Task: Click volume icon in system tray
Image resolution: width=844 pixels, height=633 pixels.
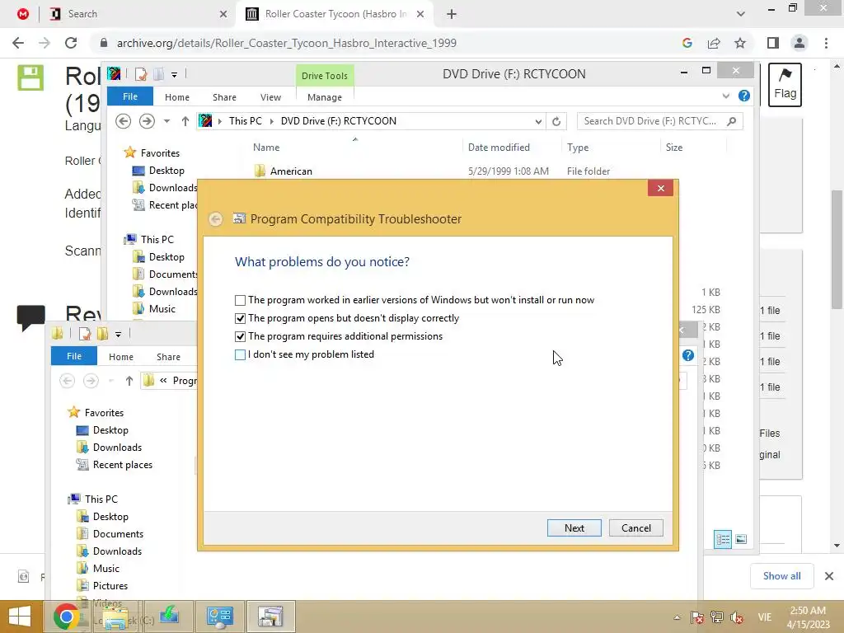Action: click(736, 617)
